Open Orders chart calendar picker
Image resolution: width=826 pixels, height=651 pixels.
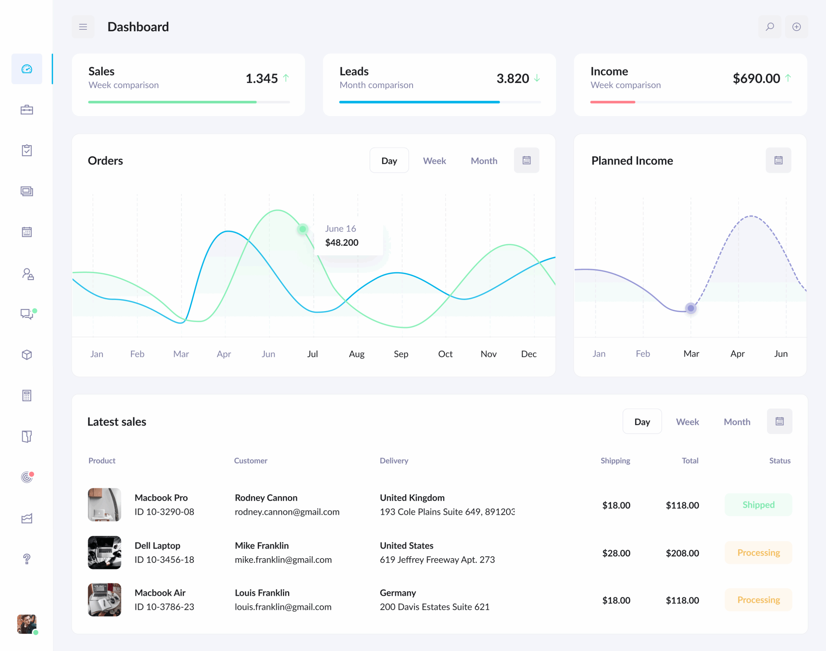[x=526, y=160]
